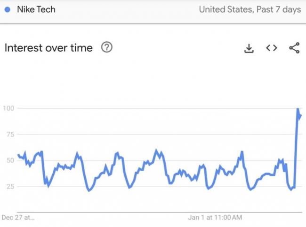Click the United States, Past 7 days text
This screenshot has width=306, height=227.
[x=250, y=9]
